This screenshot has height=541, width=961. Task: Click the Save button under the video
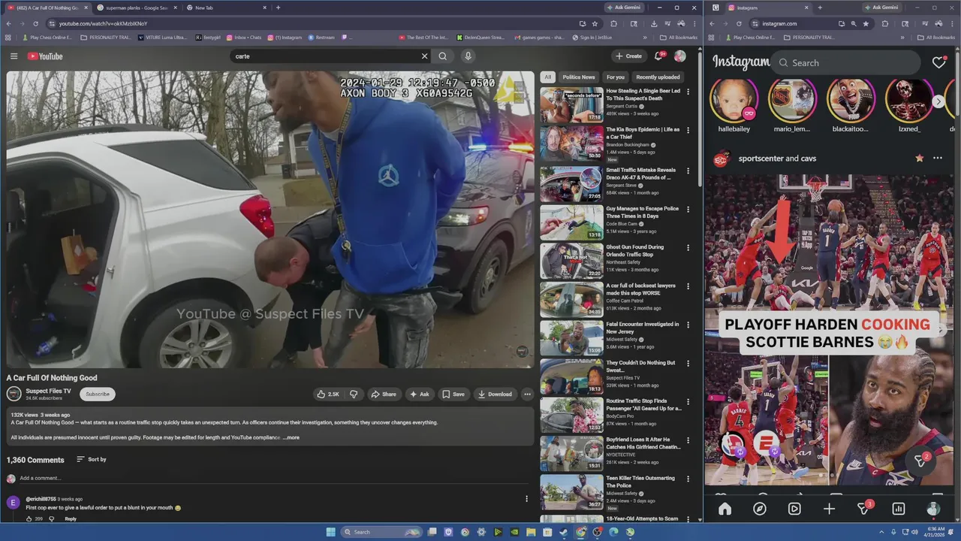[453, 394]
